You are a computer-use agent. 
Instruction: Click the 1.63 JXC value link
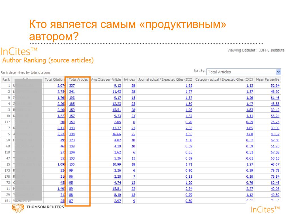tap(189, 86)
